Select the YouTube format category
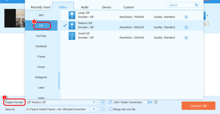Viewport: 220px width, 114px height. (41, 36)
